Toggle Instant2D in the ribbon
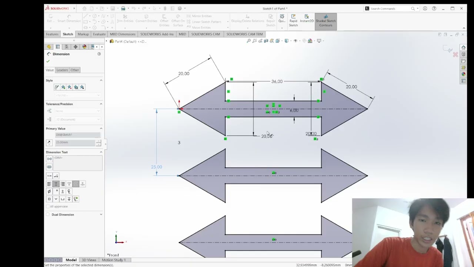The width and height of the screenshot is (474, 267). point(307,19)
